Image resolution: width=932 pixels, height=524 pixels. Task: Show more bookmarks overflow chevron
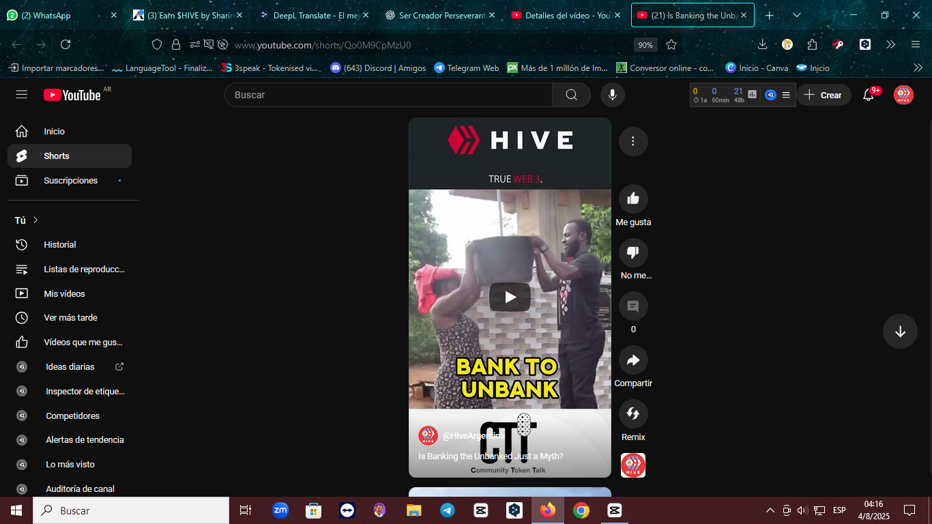(918, 68)
